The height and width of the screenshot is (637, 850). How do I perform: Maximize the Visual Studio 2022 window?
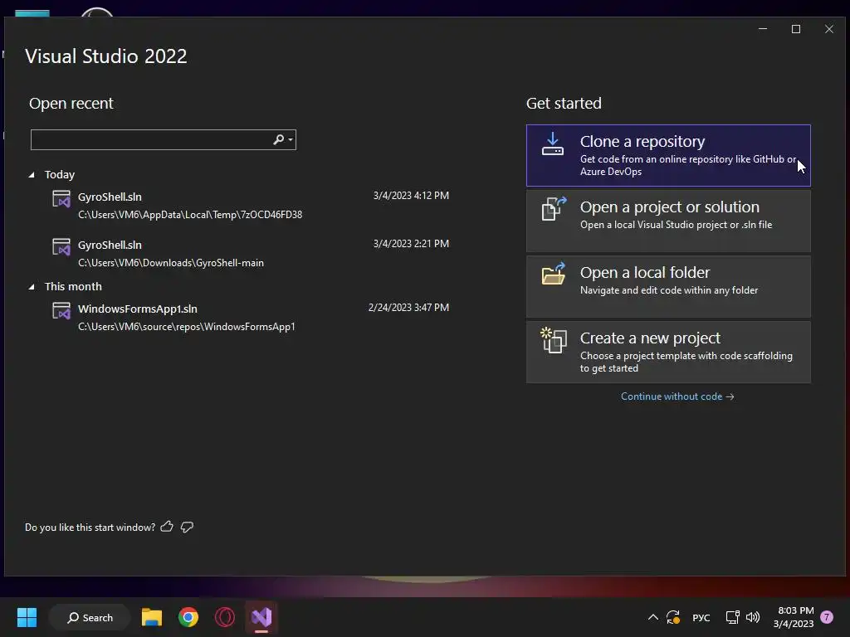pos(796,29)
